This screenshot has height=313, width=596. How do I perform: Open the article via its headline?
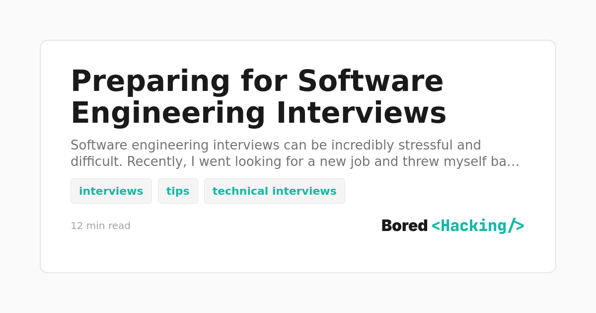pos(258,96)
